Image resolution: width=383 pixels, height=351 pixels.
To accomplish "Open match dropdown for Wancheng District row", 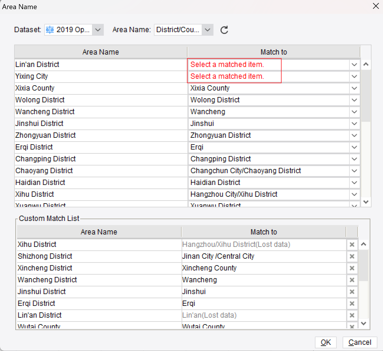I will point(354,112).
